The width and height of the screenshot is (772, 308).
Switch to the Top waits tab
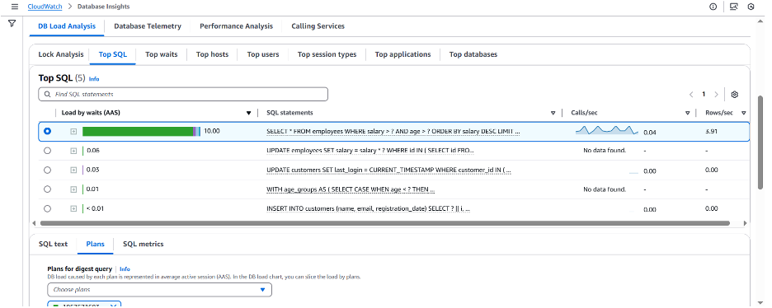pos(161,54)
